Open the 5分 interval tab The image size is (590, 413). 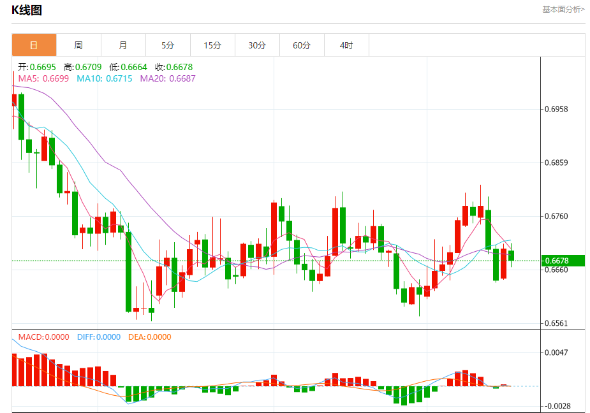tap(168, 45)
